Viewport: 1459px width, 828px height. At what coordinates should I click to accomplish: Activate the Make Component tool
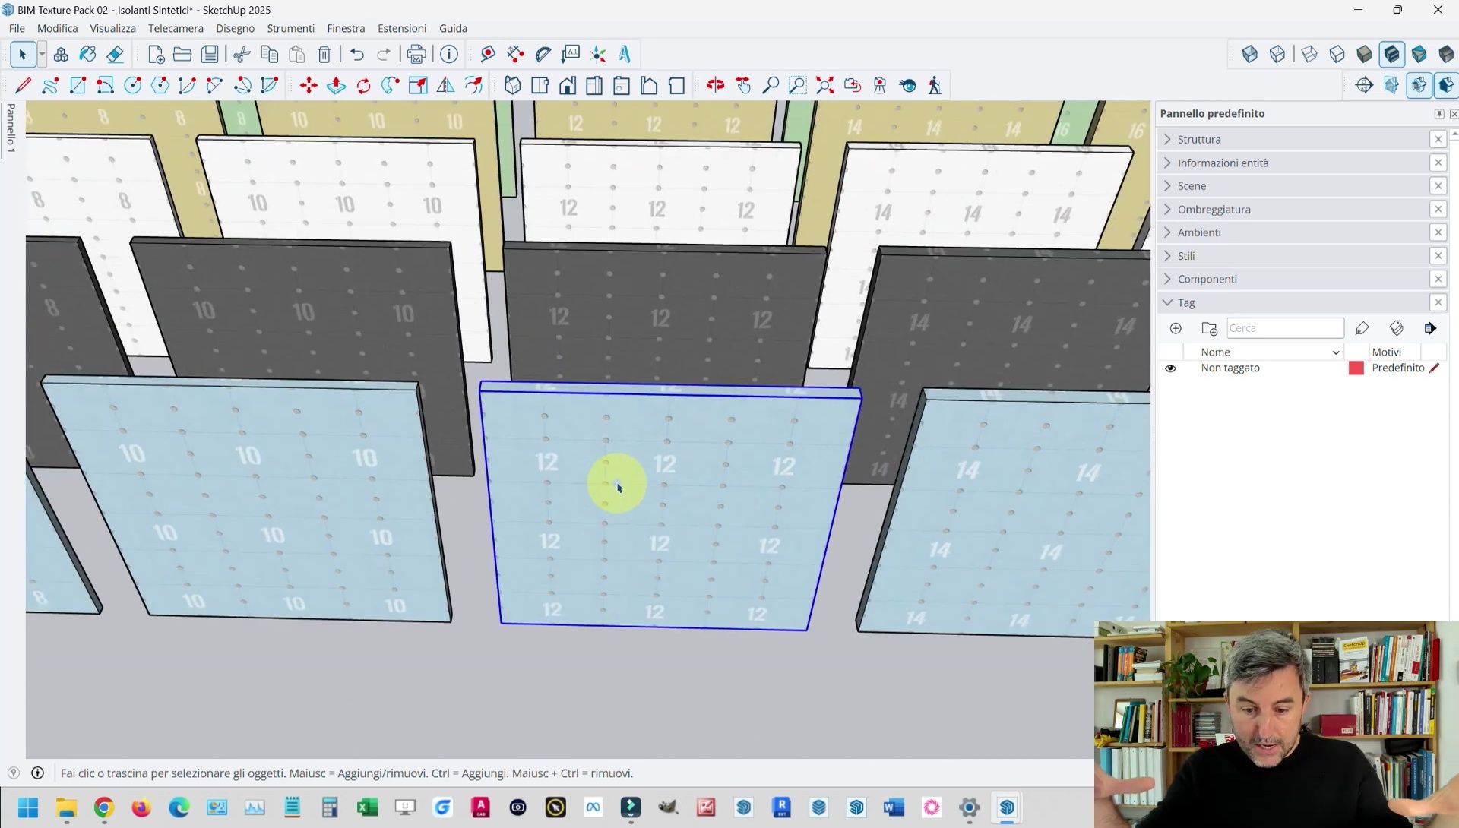[61, 54]
